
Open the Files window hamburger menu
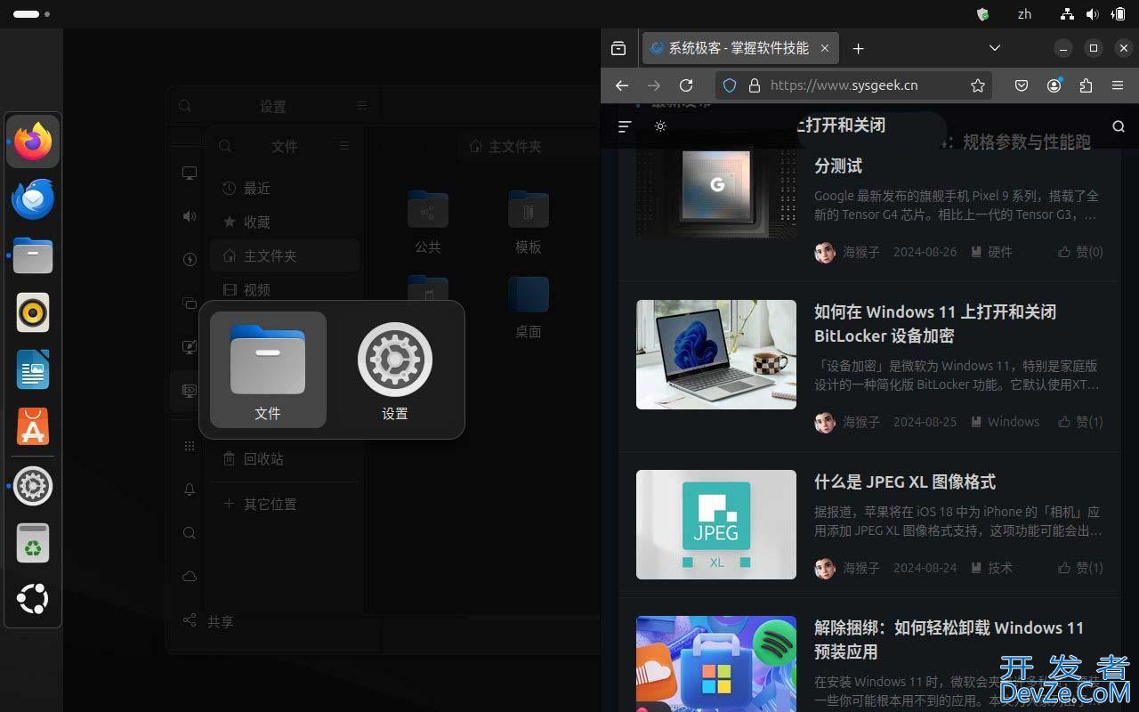coord(344,146)
